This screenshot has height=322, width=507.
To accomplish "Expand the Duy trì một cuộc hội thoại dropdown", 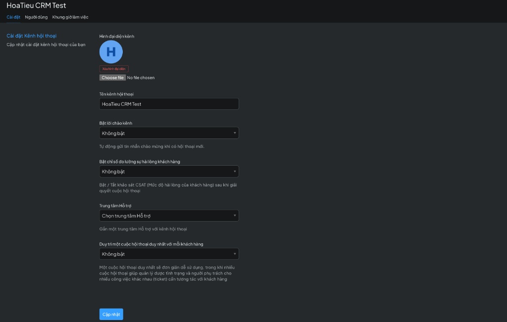I will [x=169, y=254].
